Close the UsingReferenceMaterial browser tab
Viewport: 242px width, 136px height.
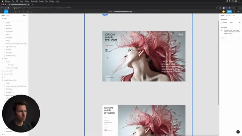(x=29, y=5)
